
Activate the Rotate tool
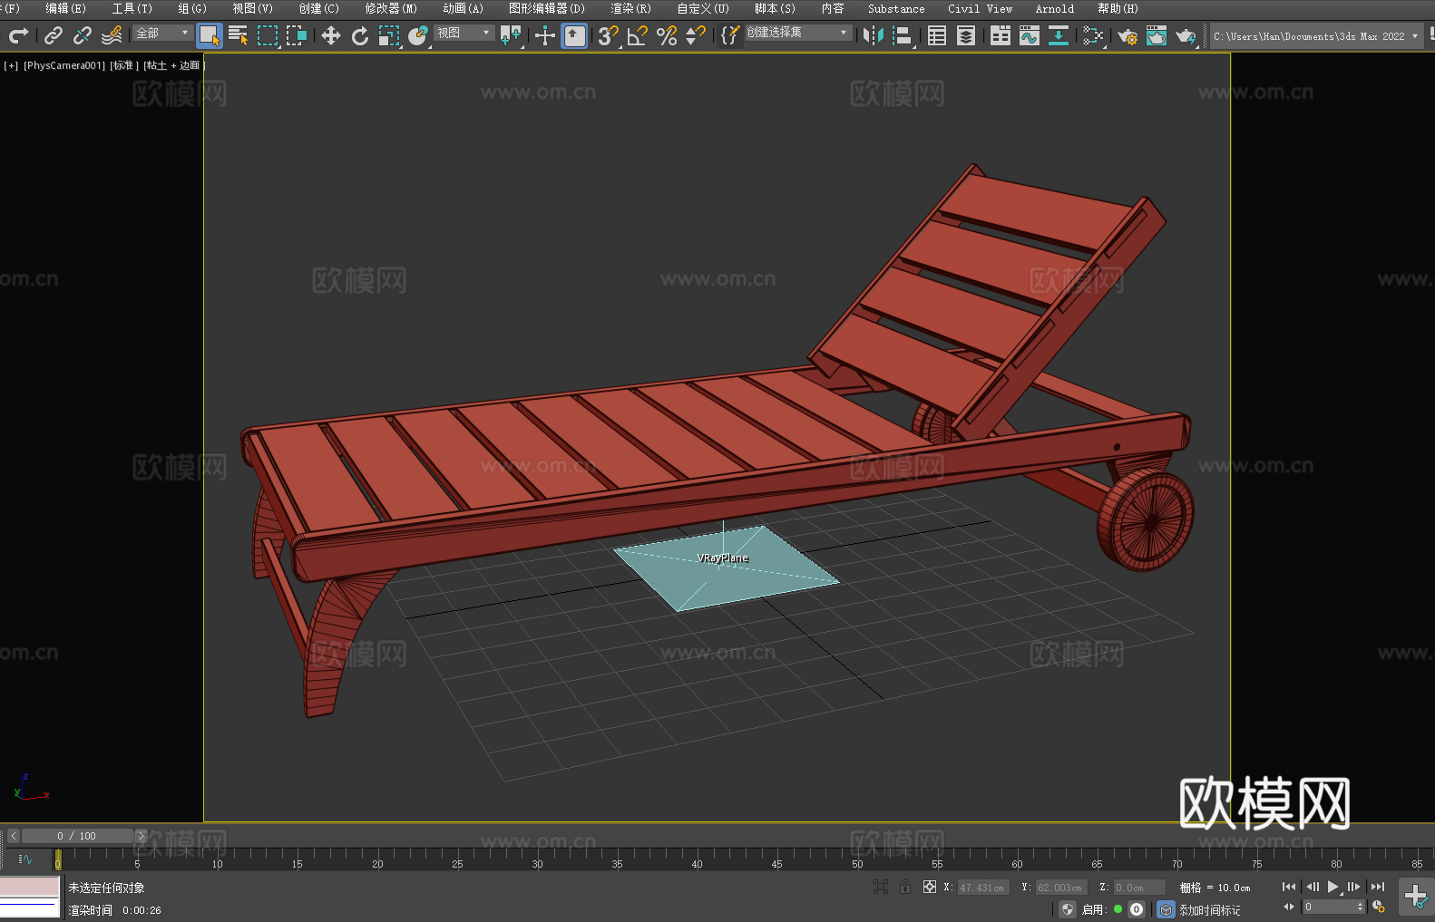(x=360, y=35)
